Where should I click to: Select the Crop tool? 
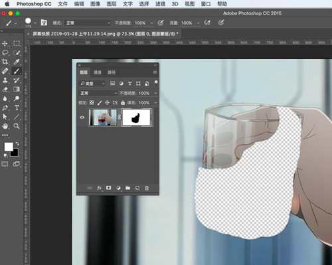coord(5,62)
